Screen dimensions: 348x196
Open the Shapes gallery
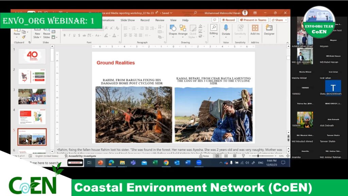pos(173,29)
